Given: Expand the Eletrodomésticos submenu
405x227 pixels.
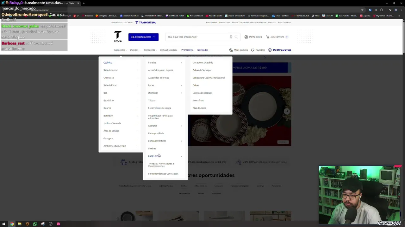Looking at the screenshot, I should pos(165,141).
